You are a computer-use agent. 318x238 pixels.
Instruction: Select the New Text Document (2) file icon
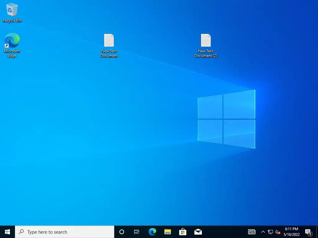pos(206,46)
